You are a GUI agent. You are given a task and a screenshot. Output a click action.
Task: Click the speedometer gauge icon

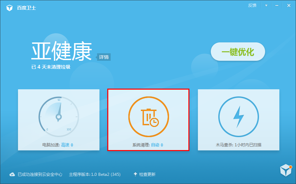tap(59, 117)
